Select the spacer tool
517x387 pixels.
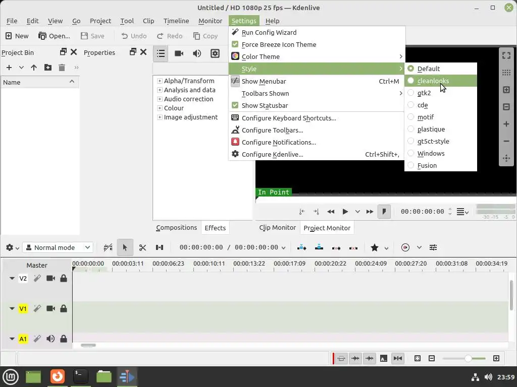[x=160, y=247]
